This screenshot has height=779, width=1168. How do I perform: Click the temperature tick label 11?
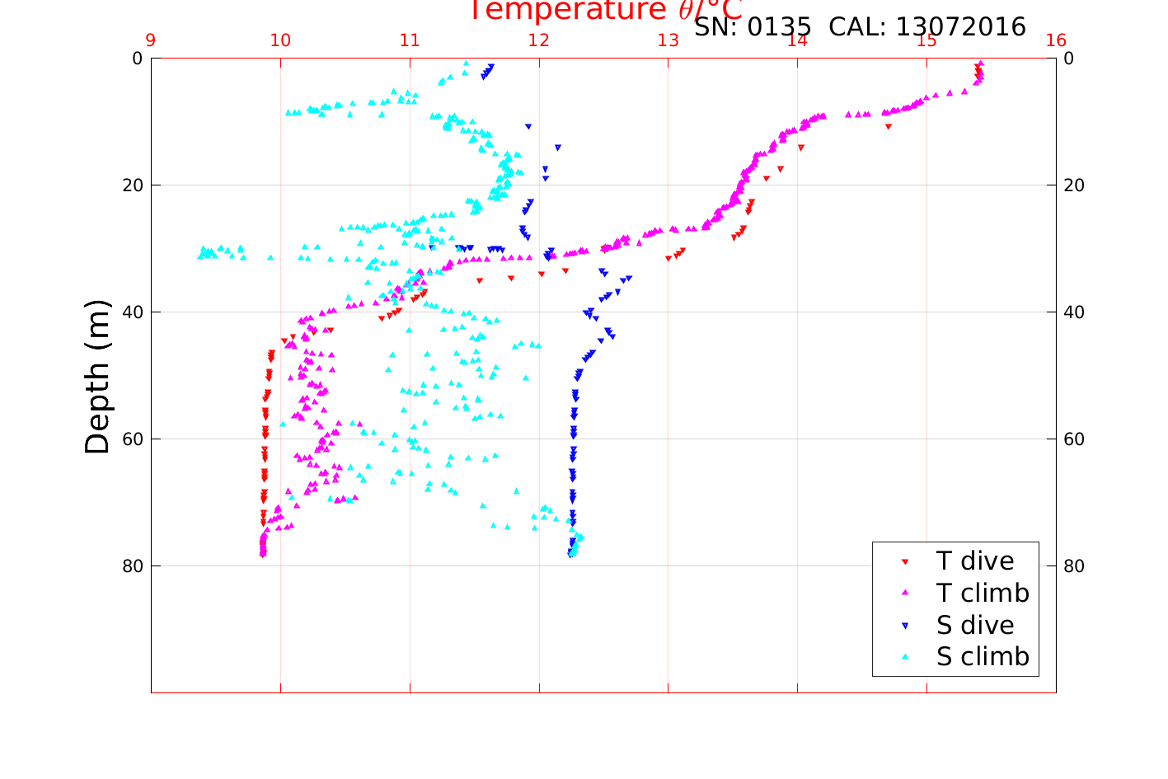[x=410, y=40]
